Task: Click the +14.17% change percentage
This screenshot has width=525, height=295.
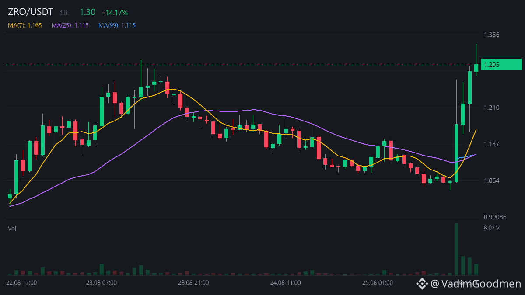Action: 114,13
